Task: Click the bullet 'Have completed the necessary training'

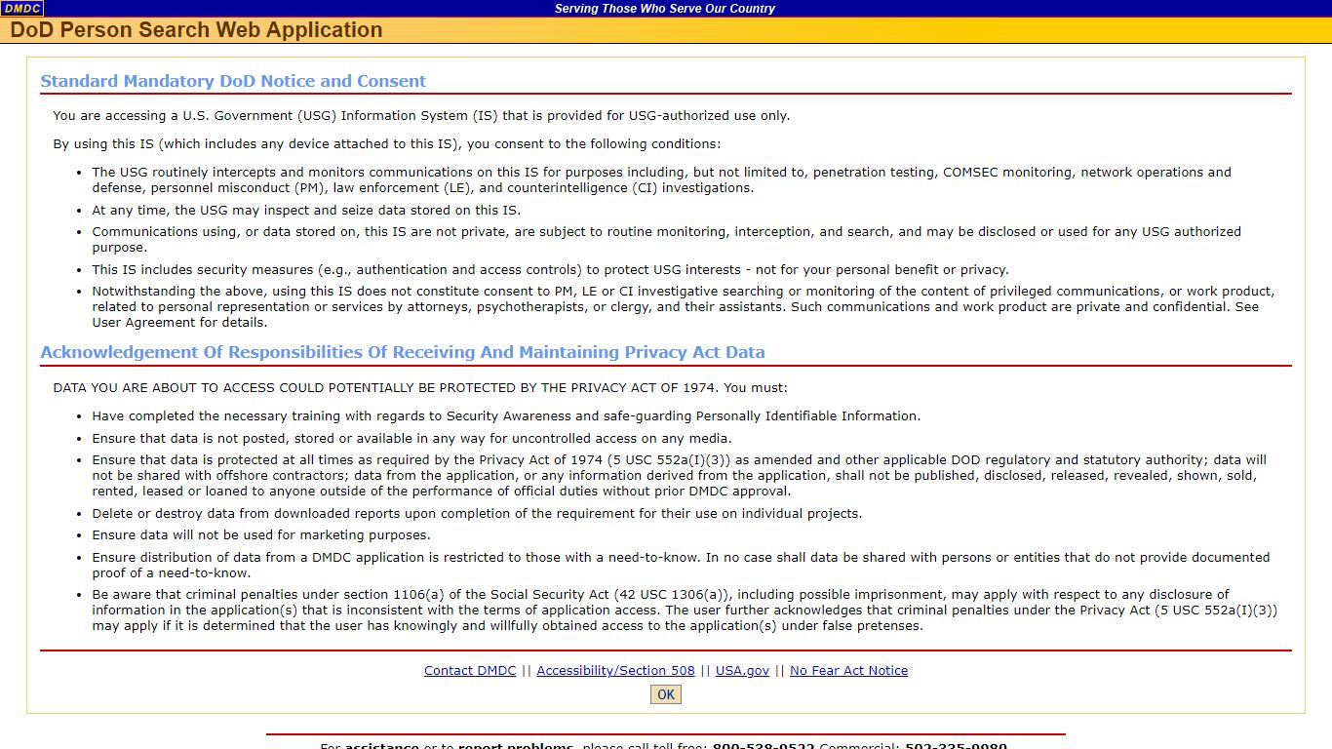Action: (506, 416)
